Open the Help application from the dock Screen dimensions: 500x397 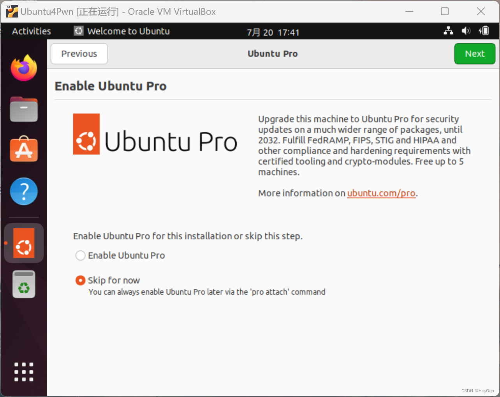click(23, 191)
